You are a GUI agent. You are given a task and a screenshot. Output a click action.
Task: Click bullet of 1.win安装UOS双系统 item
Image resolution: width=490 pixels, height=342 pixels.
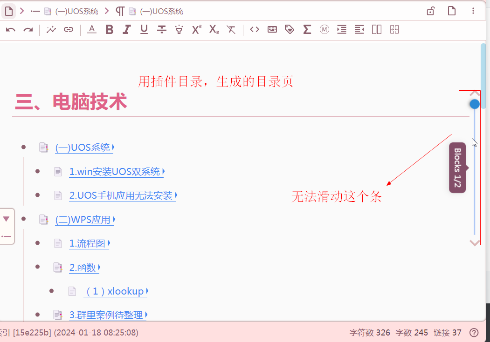[x=37, y=171]
